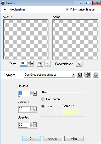Increase Largeur with the up spinner arrow

32,108
